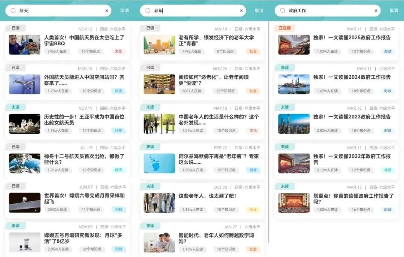The height and width of the screenshot is (257, 404).
Task: Open thumbnail of 适老化 reading article
Action: tap(159, 84)
